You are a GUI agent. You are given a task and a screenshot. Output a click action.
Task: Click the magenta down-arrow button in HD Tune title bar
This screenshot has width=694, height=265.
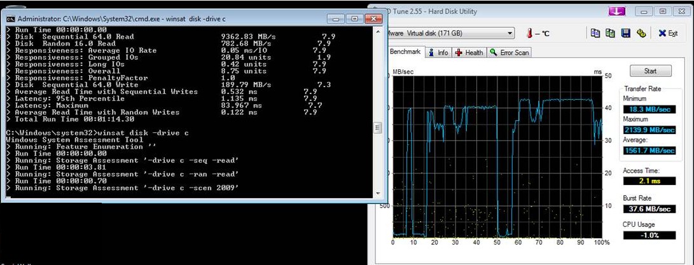[617, 11]
